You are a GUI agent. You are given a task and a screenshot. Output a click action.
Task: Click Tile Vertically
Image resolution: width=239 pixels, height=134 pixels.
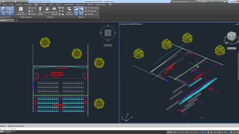click(x=90, y=11)
